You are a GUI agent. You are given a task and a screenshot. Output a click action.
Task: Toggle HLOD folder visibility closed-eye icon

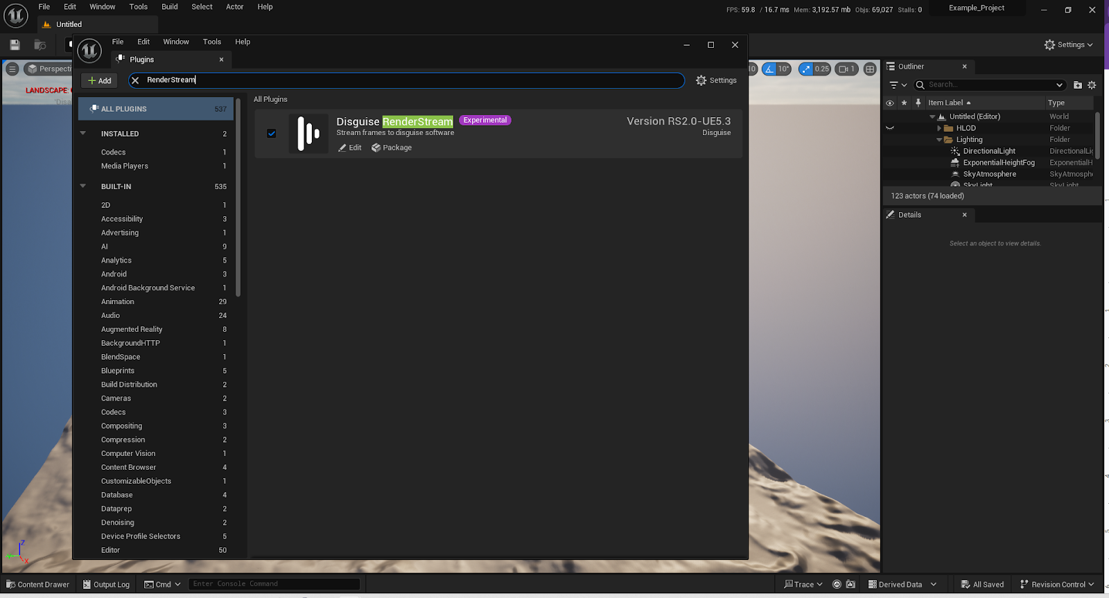[890, 128]
